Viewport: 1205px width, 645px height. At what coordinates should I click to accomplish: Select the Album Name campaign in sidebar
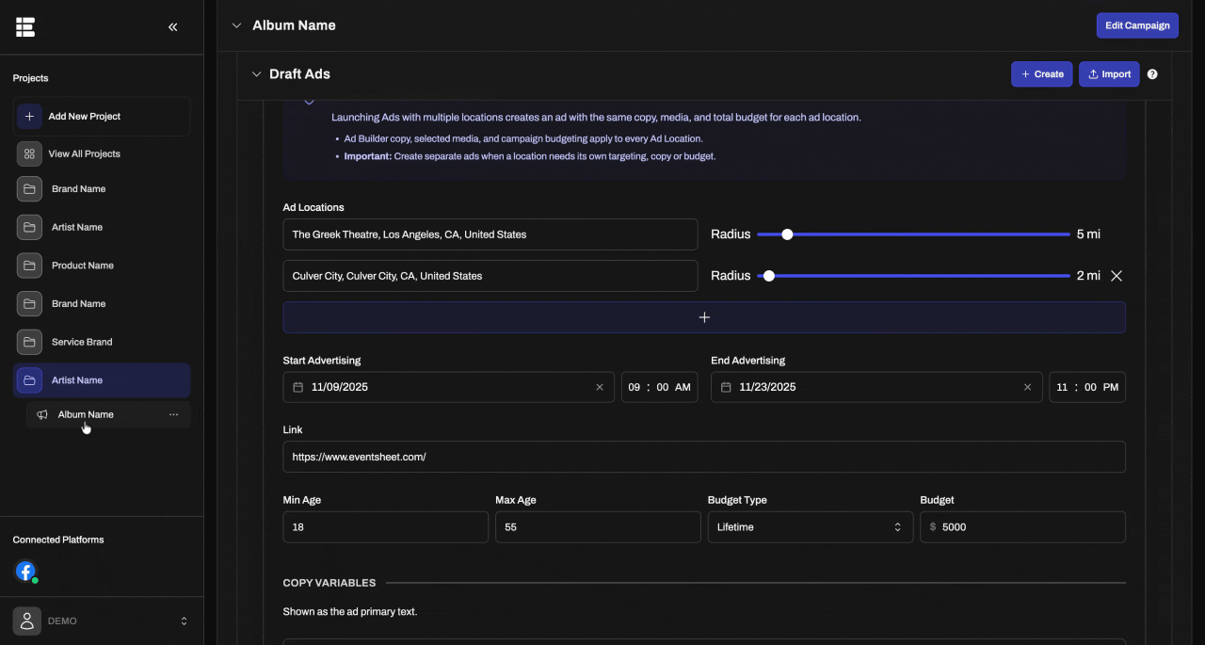(108, 414)
